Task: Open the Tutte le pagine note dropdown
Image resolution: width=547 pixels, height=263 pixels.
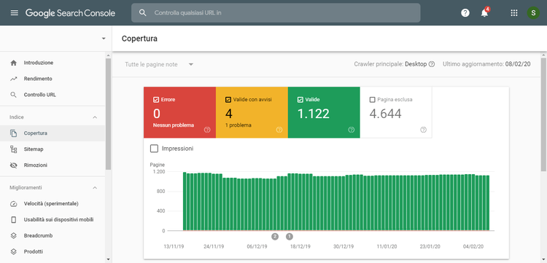Action: (x=159, y=64)
